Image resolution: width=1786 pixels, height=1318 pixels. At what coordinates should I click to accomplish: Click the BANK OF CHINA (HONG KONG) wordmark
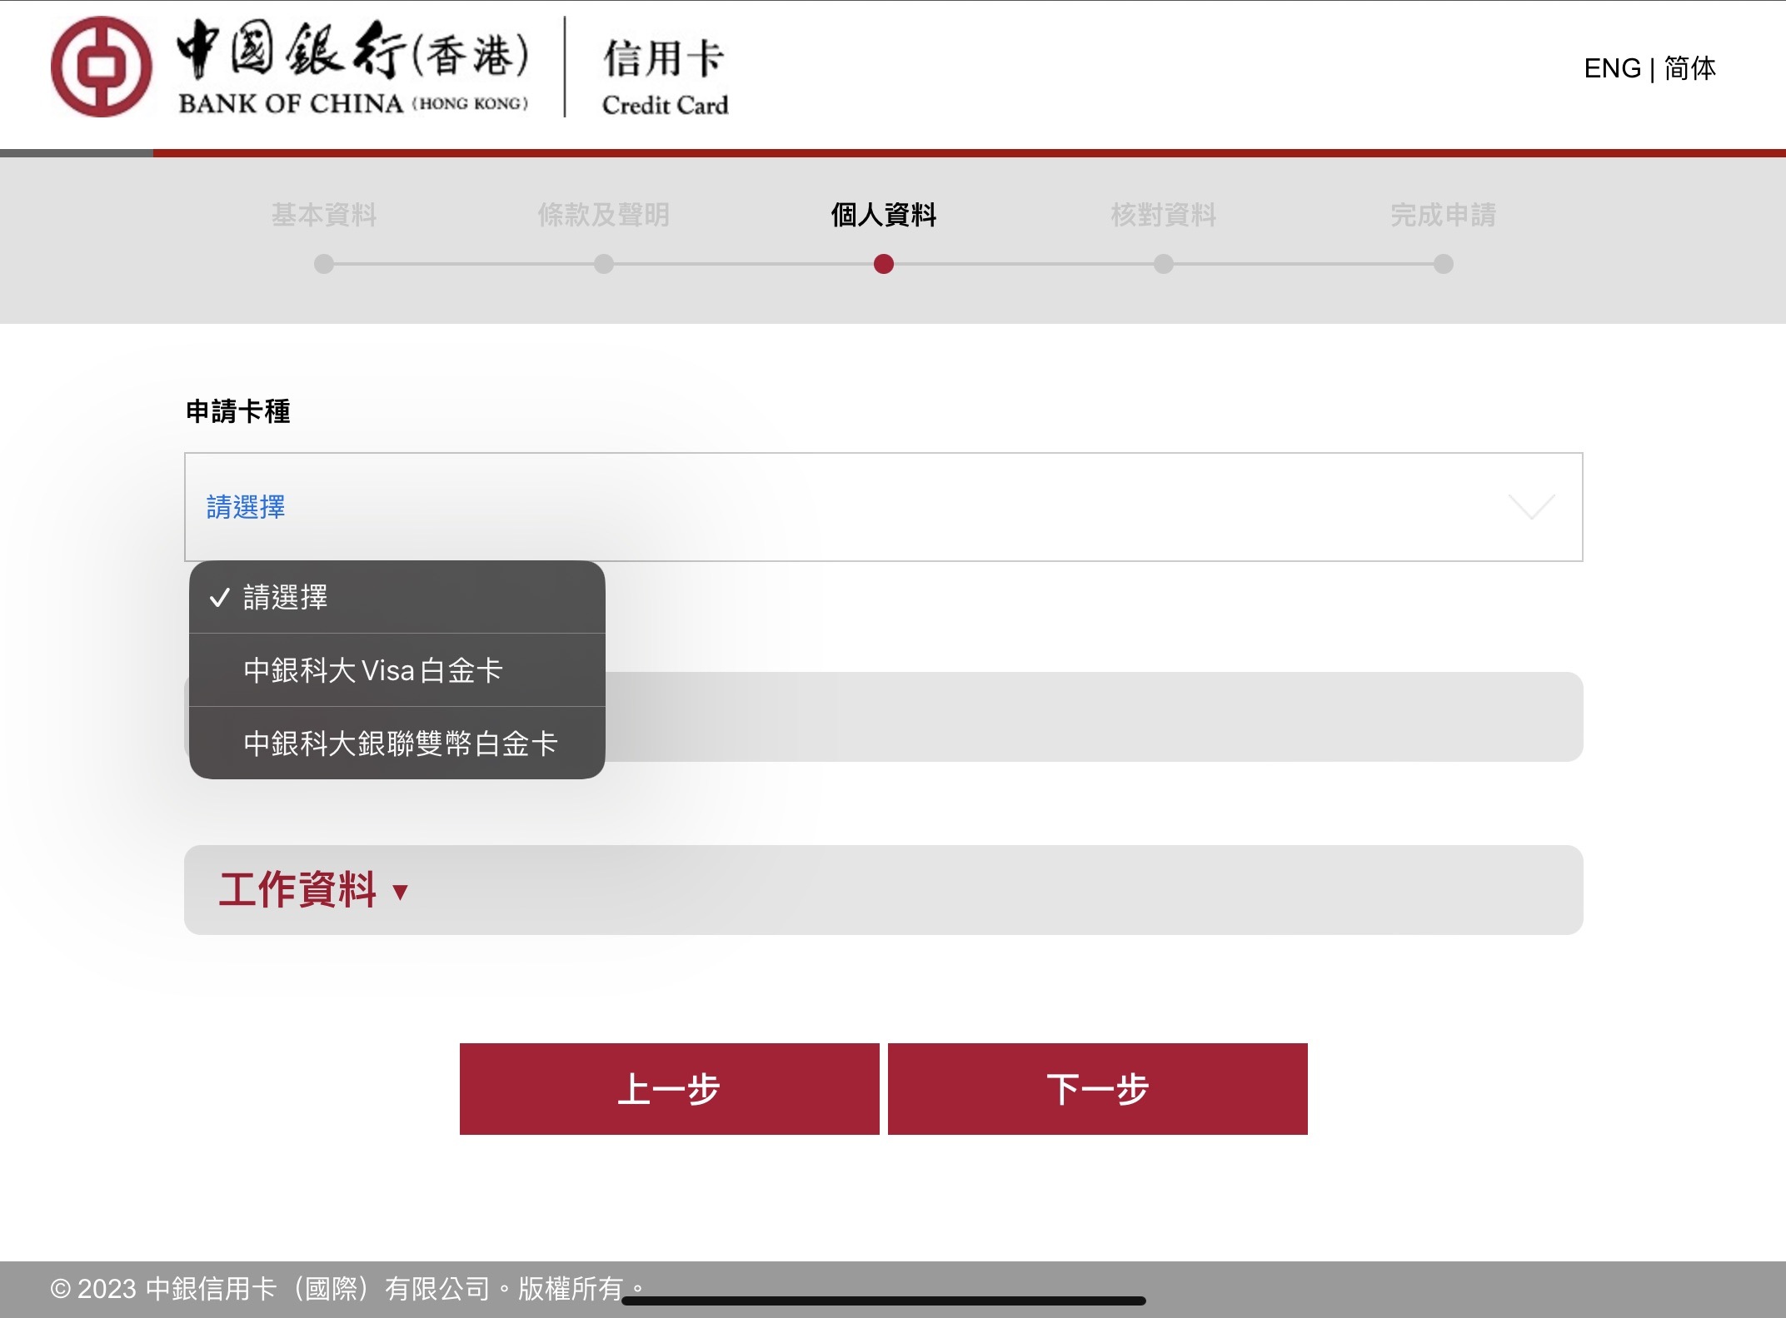coord(353,103)
